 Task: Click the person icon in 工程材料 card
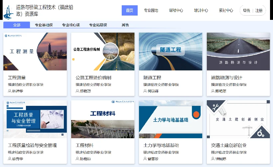click(x=77, y=159)
